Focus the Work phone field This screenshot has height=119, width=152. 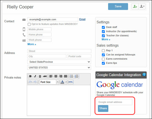[x=39, y=40]
